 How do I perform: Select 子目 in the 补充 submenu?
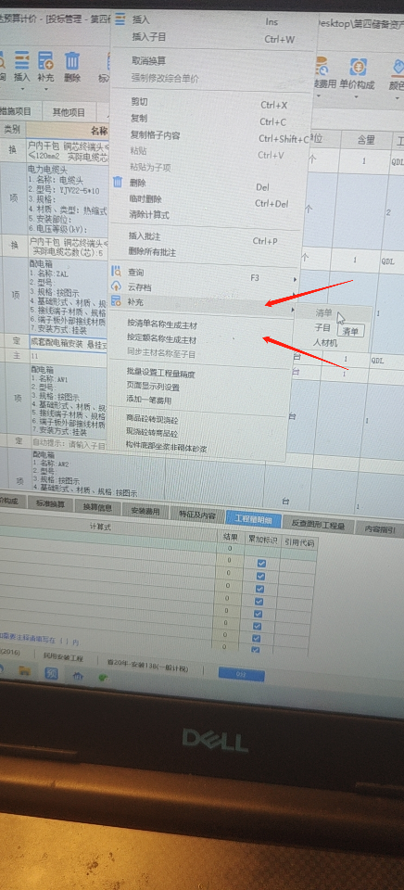pyautogui.click(x=322, y=327)
